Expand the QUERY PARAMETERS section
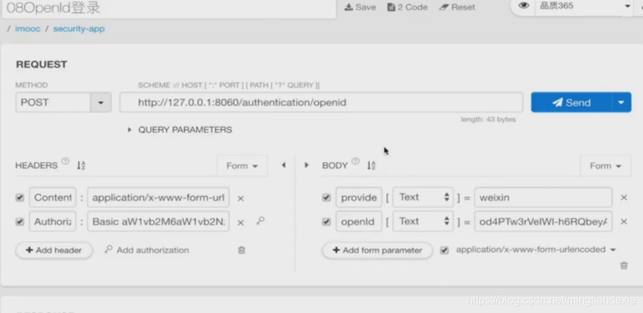 (180, 130)
